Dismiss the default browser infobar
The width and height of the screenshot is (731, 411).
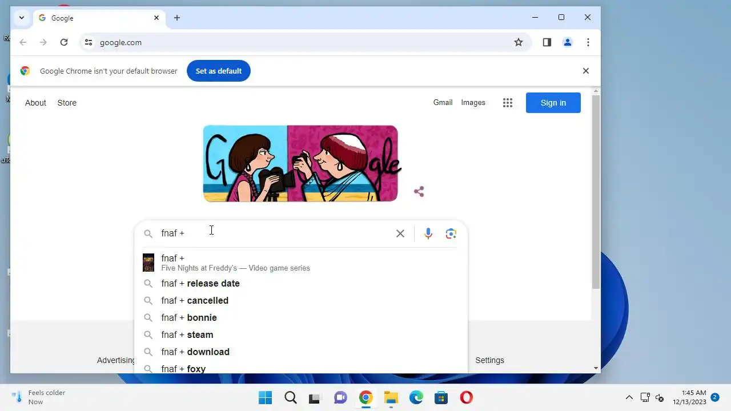click(585, 71)
